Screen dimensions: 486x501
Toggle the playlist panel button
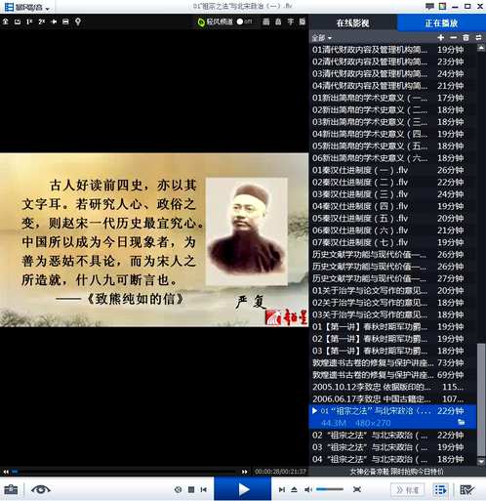pos(440,489)
